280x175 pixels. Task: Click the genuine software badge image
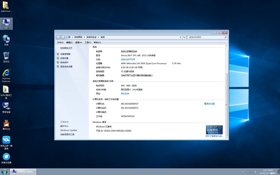214,130
